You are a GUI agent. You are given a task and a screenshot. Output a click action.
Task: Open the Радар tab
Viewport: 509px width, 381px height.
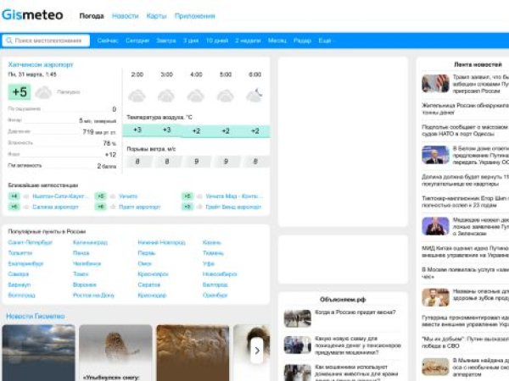pyautogui.click(x=302, y=41)
